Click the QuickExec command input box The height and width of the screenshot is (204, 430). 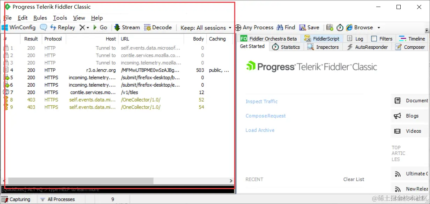pos(118,189)
